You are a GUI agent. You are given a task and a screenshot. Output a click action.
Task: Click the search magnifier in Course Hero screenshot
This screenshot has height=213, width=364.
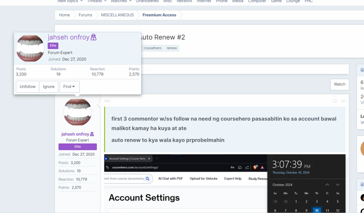point(147,179)
